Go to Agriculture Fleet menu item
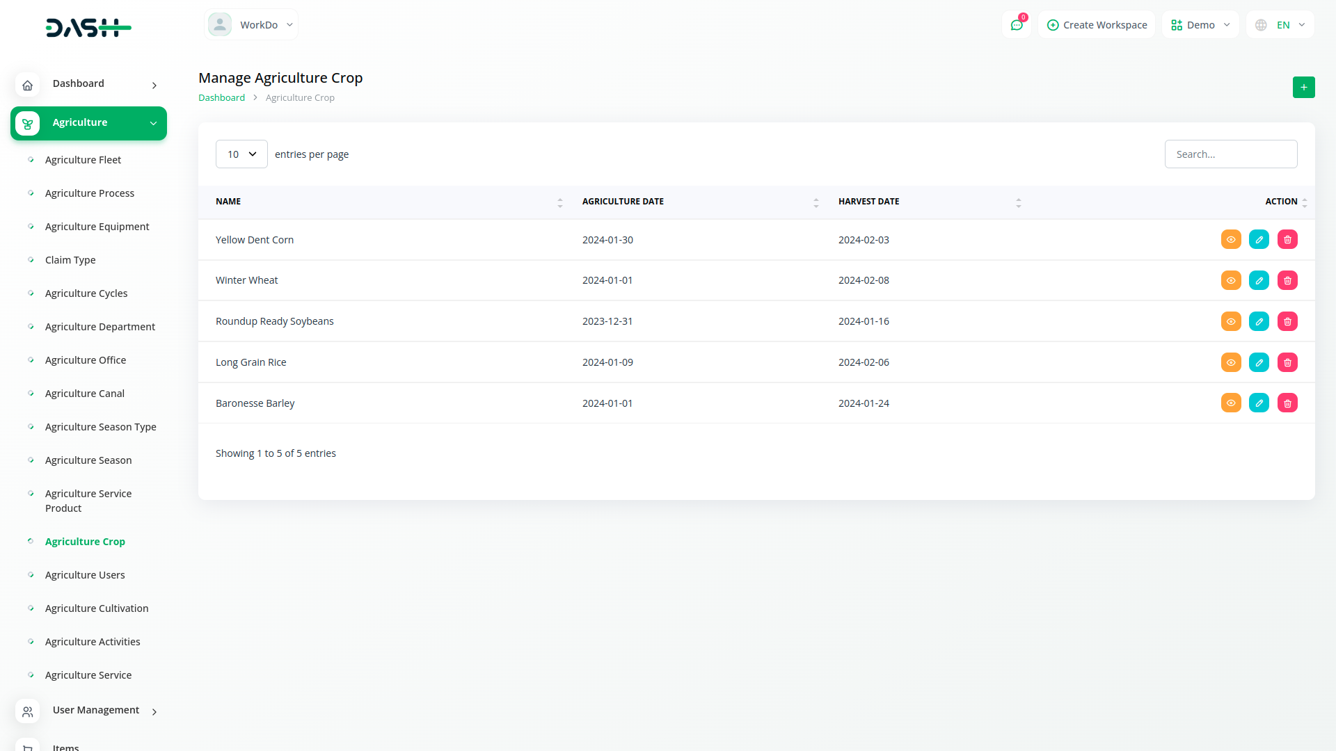1336x751 pixels. click(83, 160)
